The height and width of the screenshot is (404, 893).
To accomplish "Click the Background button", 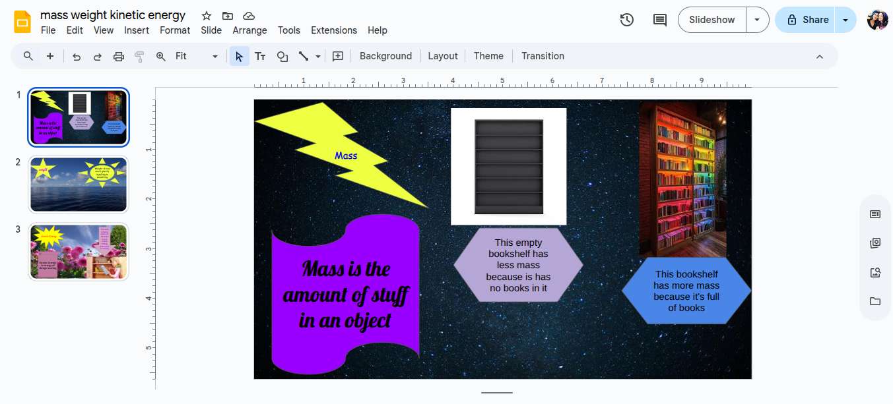I will click(x=385, y=57).
